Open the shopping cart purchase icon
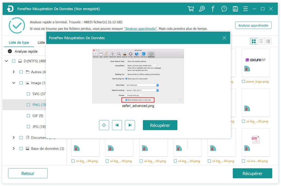 tap(191, 9)
